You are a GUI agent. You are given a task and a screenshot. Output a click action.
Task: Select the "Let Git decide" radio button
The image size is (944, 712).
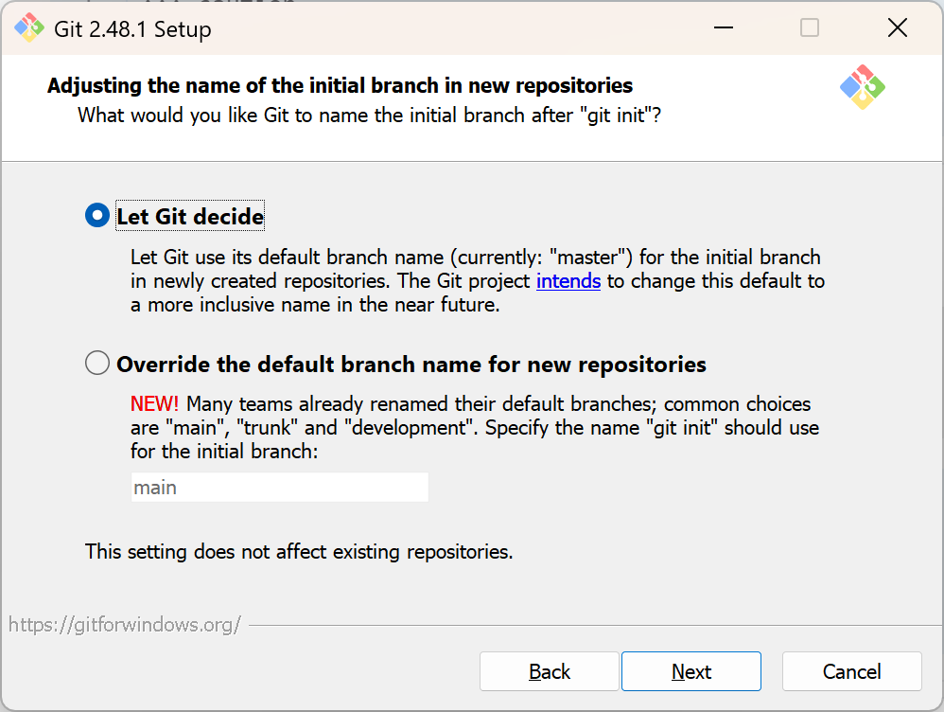coord(97,216)
